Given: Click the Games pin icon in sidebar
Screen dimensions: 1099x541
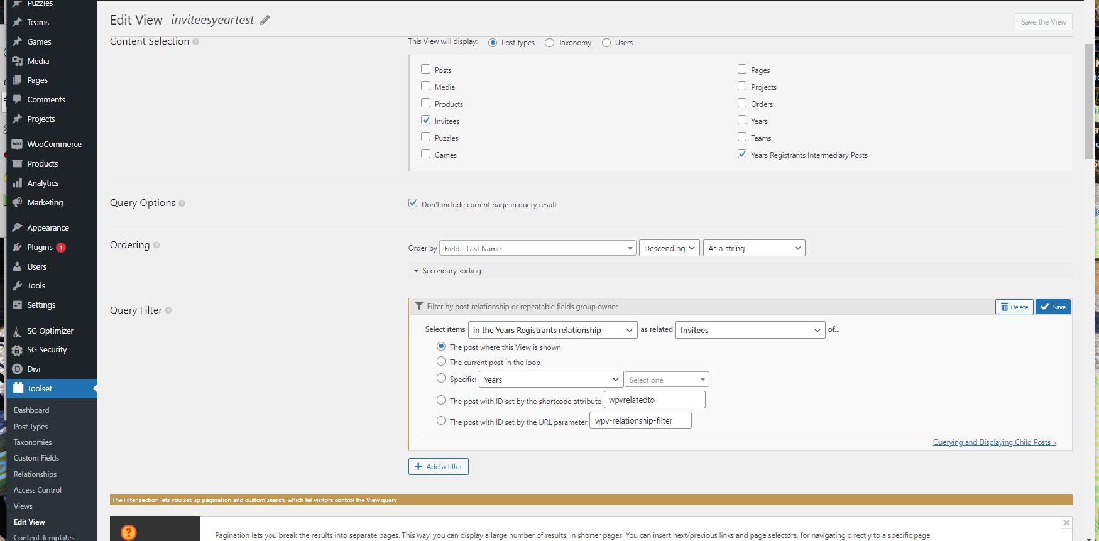Looking at the screenshot, I should (x=17, y=41).
